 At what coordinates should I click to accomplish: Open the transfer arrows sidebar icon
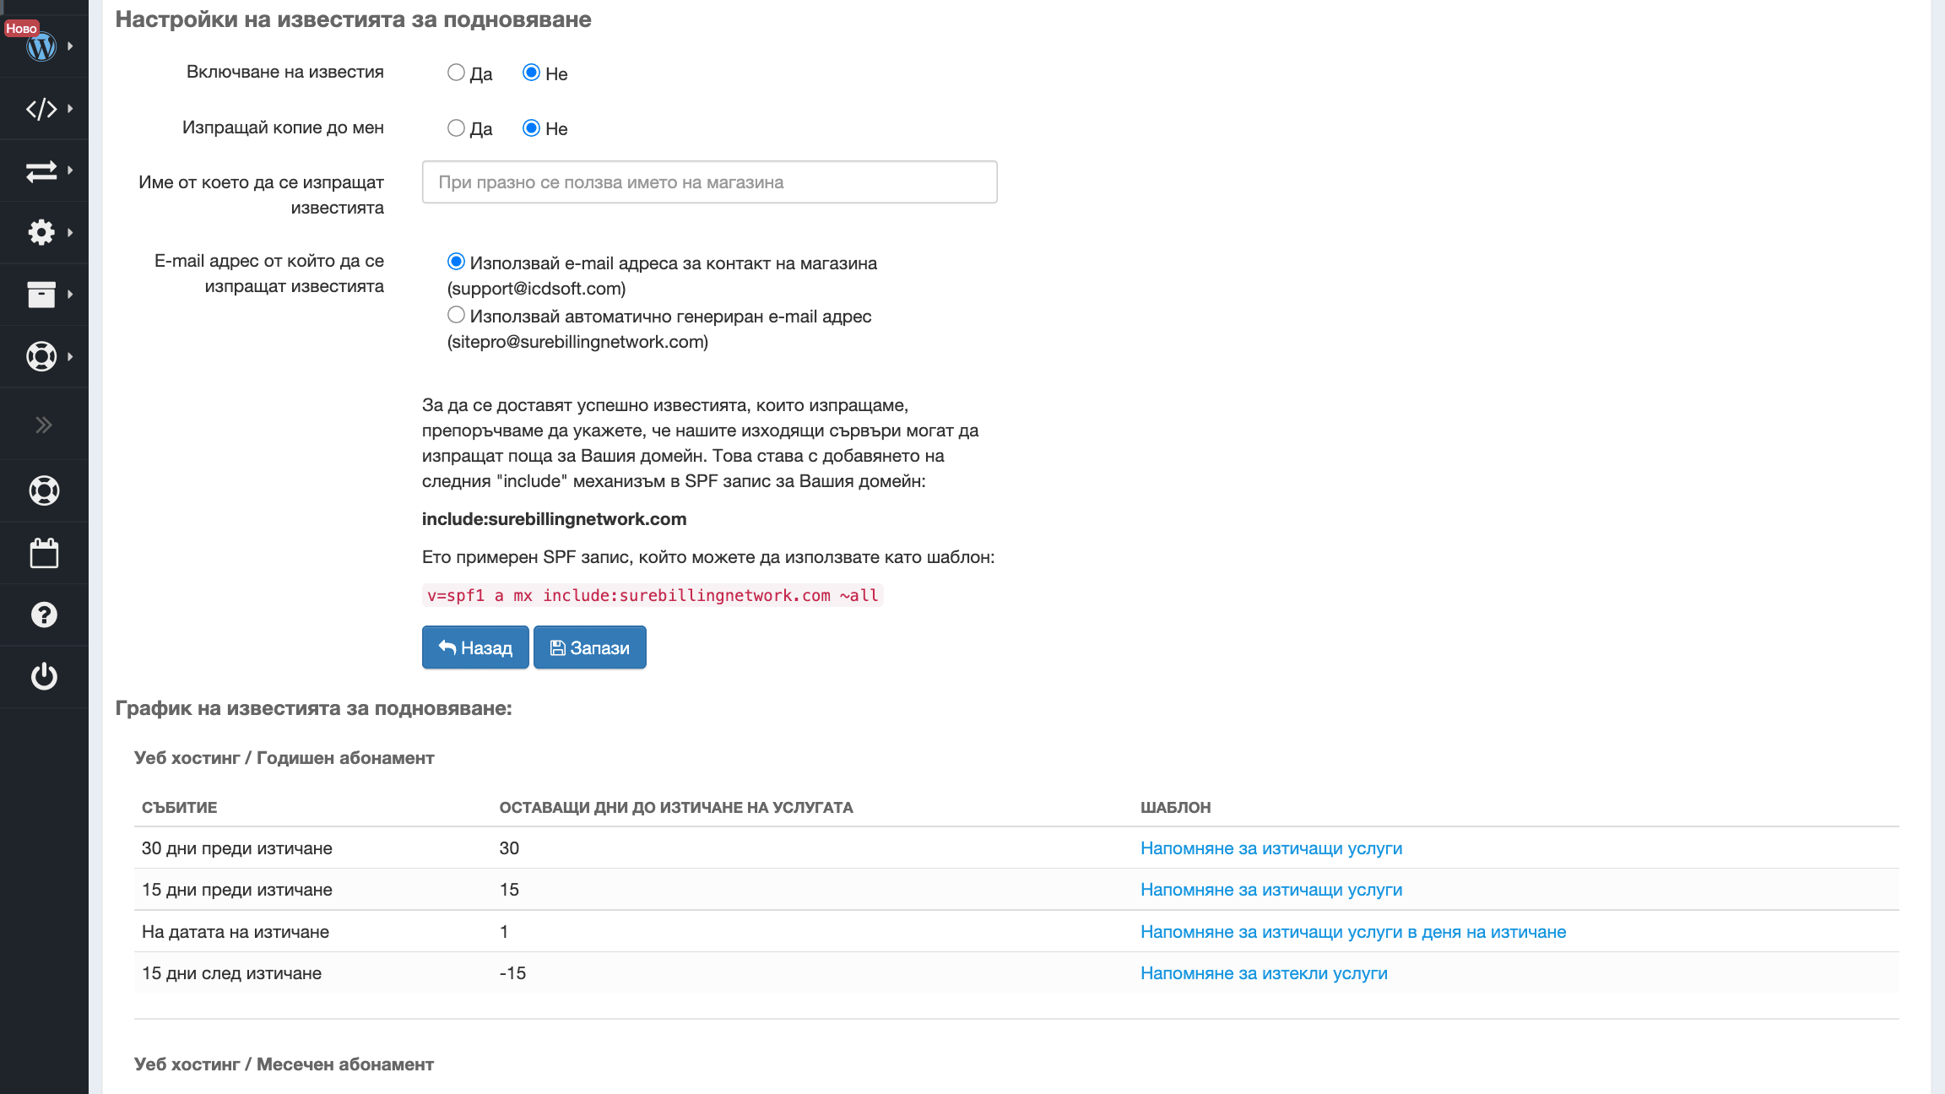click(x=41, y=171)
